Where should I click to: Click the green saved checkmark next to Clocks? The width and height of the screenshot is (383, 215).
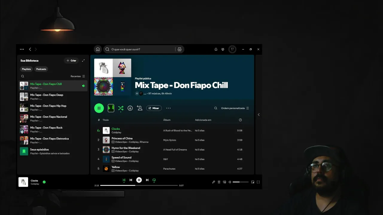(44, 182)
